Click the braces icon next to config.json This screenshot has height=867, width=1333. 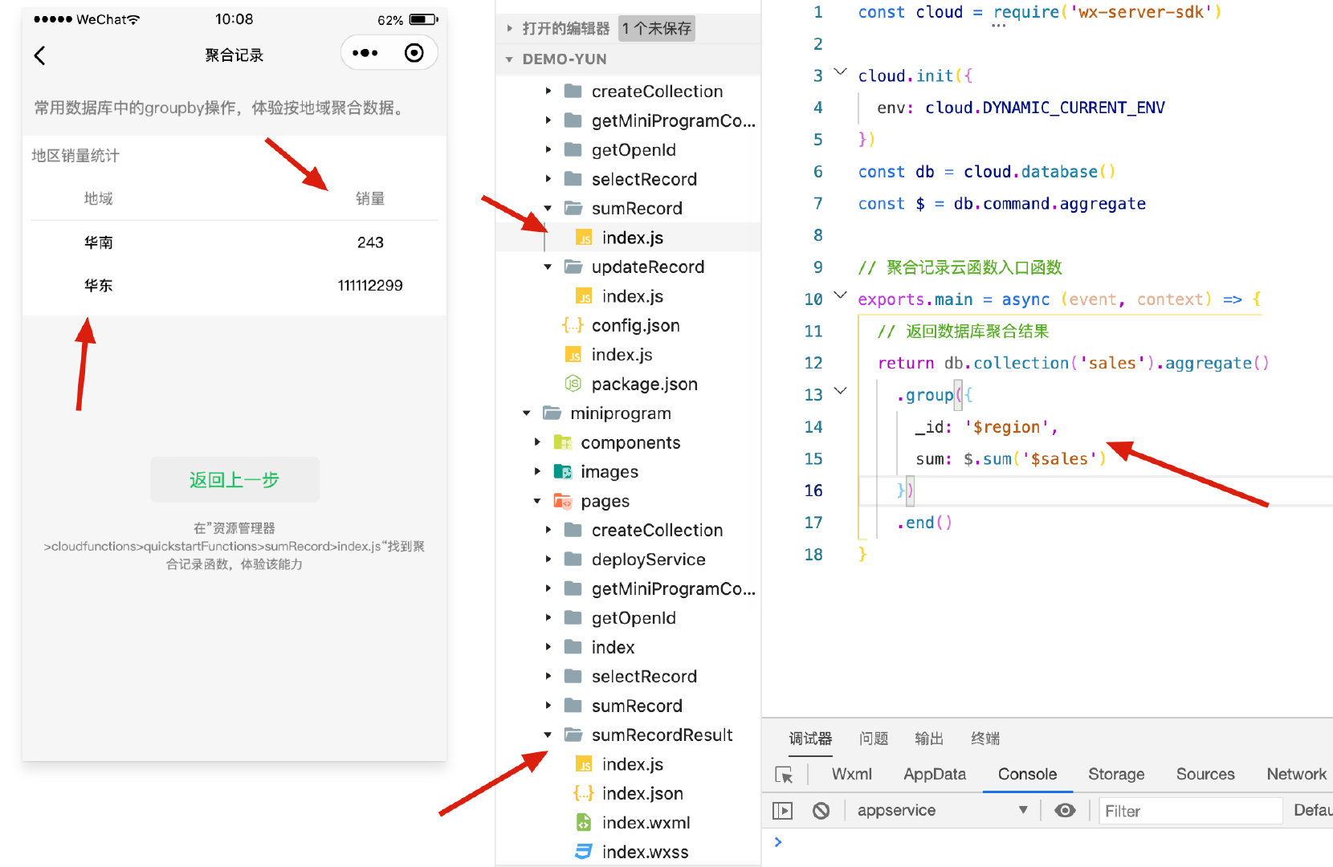click(573, 325)
